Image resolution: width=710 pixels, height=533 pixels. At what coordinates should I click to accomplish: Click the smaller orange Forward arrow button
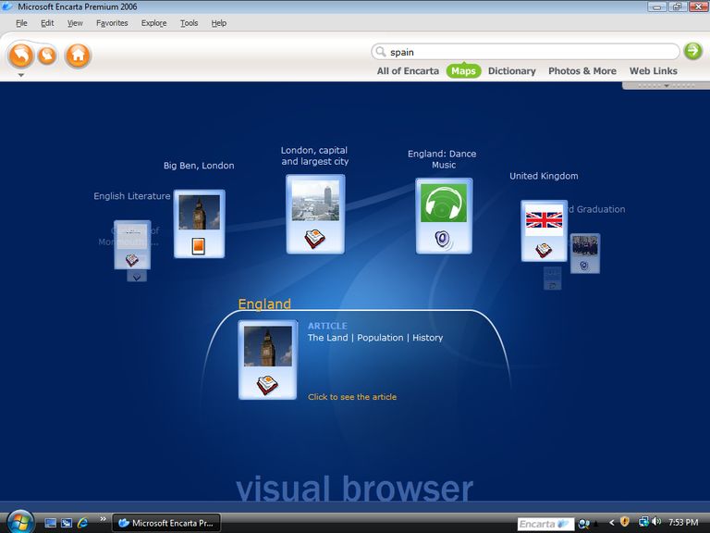46,56
